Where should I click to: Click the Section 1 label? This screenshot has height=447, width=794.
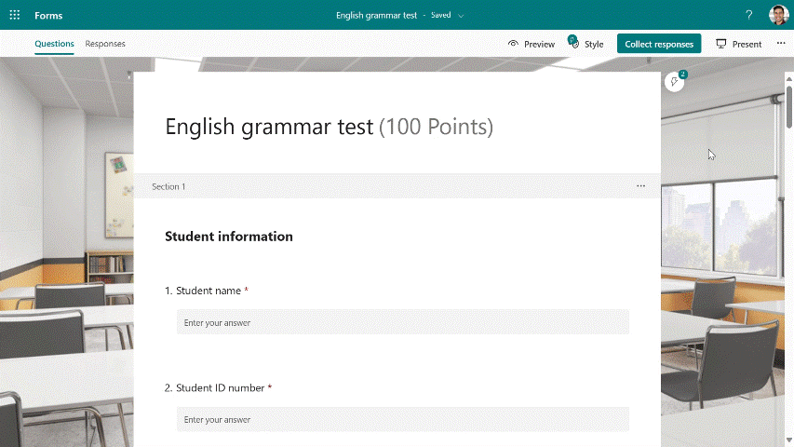point(168,186)
